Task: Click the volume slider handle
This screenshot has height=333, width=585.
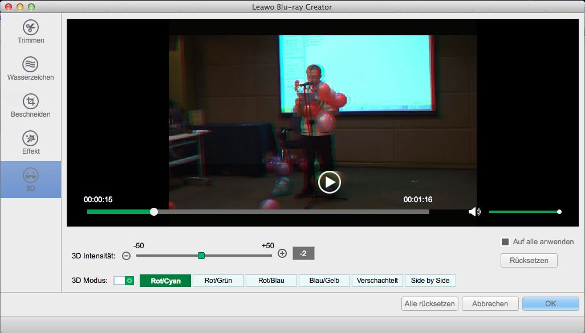Action: pos(559,212)
